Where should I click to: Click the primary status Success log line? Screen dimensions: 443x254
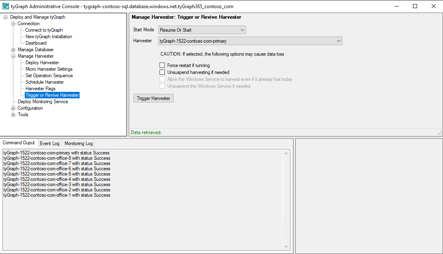tap(56, 153)
